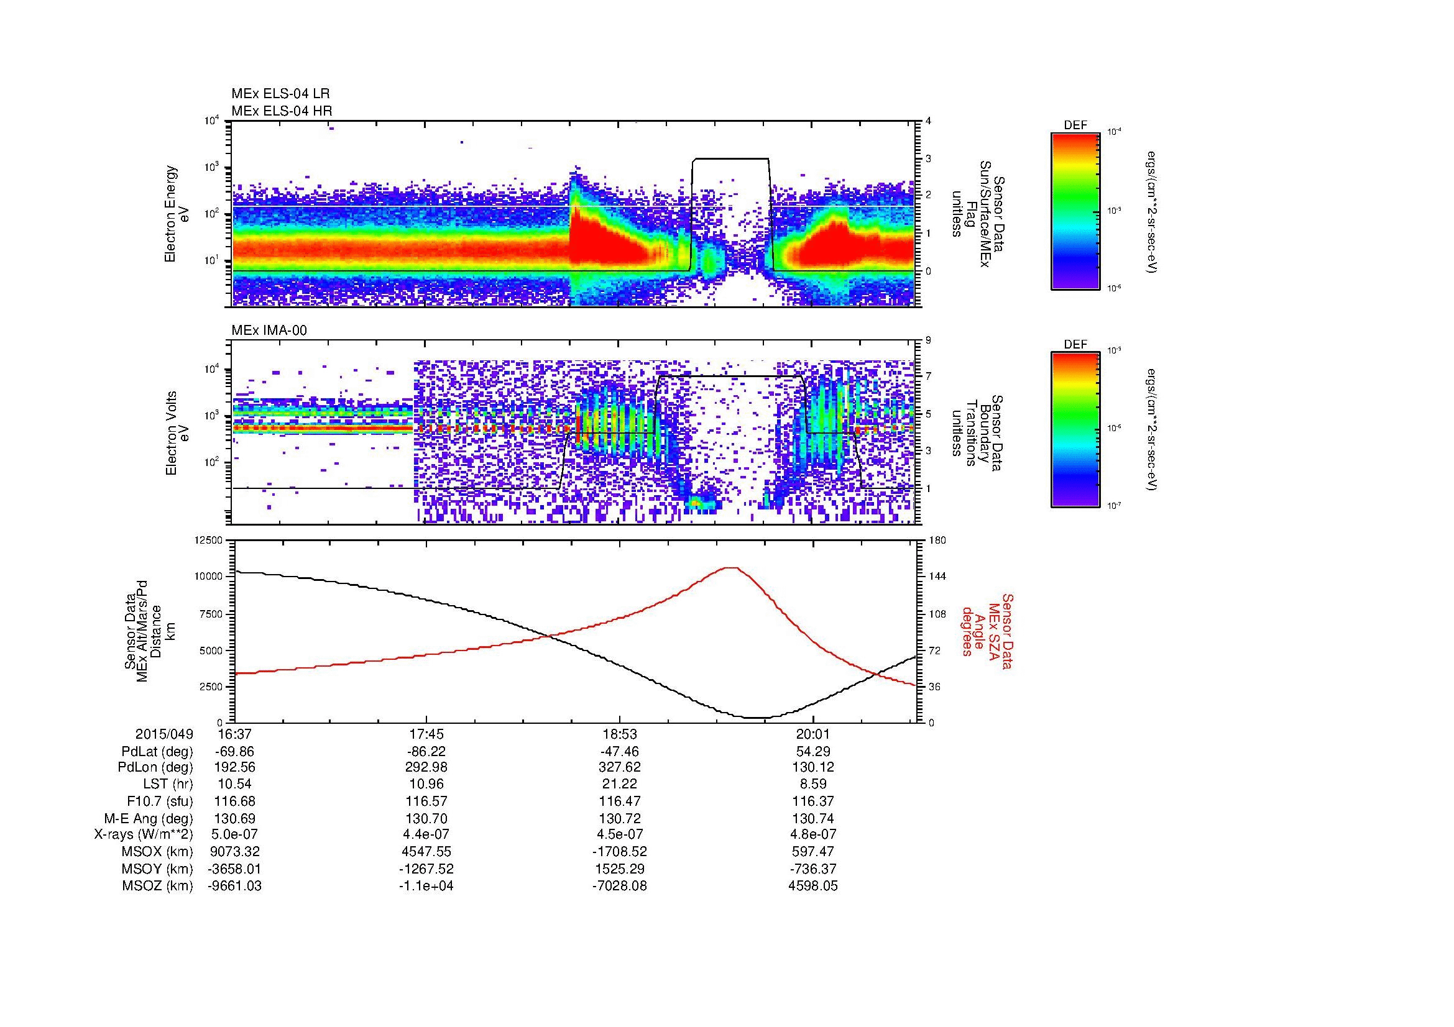The image size is (1454, 1027).
Task: Click the 'MEx ELS-04 HR' plot title
Action: click(282, 111)
